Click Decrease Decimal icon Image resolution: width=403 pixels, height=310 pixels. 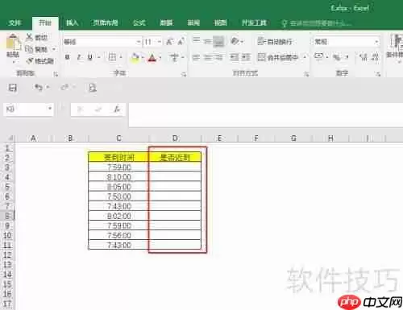376,57
